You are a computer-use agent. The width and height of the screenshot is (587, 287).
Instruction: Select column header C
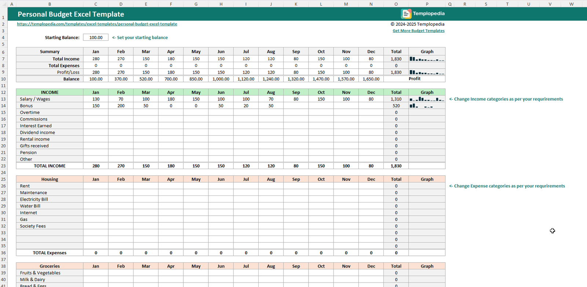pos(96,4)
